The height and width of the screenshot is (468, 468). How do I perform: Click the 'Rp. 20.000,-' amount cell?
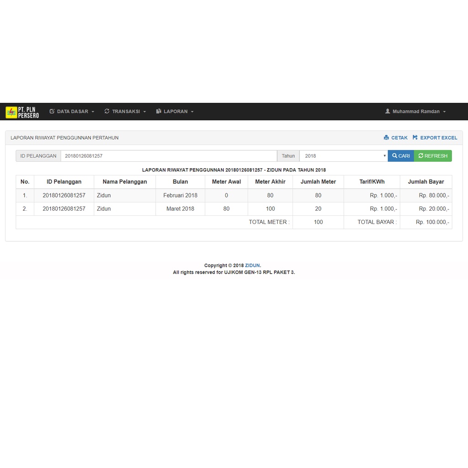(x=426, y=209)
